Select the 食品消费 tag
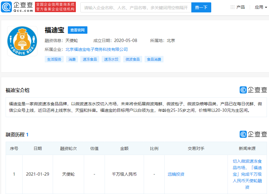 click(x=154, y=59)
